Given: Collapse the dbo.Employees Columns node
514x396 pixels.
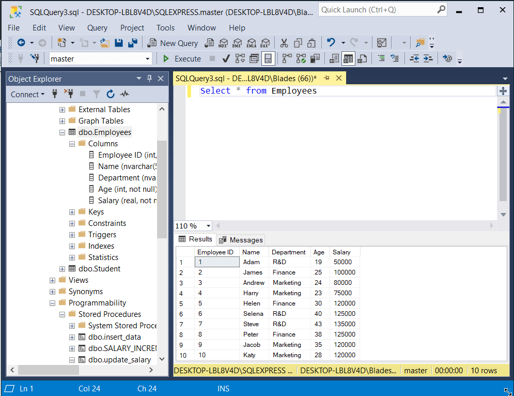Looking at the screenshot, I should click(x=72, y=143).
